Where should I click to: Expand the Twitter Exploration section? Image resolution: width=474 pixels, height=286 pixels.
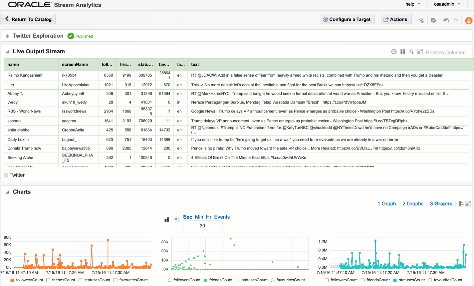pos(7,36)
